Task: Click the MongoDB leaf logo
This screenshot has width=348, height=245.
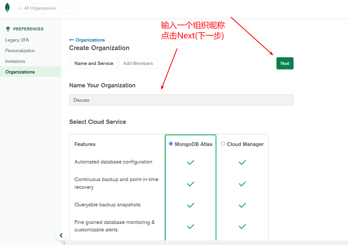Action: [x=7, y=7]
